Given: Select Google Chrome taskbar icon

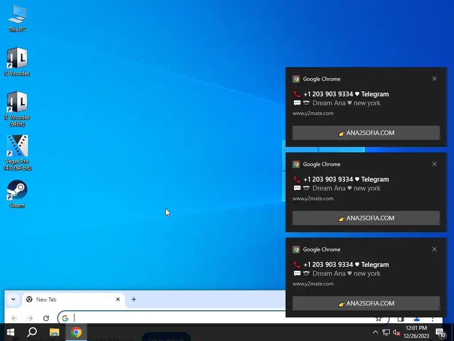Looking at the screenshot, I should (x=76, y=332).
